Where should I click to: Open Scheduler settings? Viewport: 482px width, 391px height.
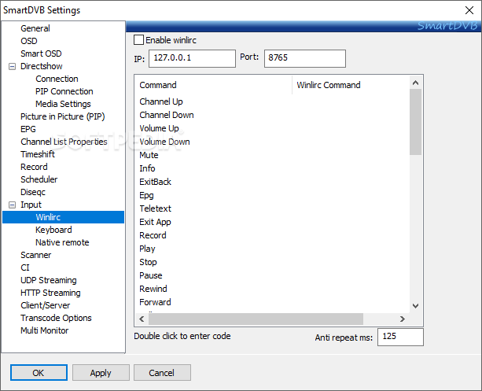[39, 179]
